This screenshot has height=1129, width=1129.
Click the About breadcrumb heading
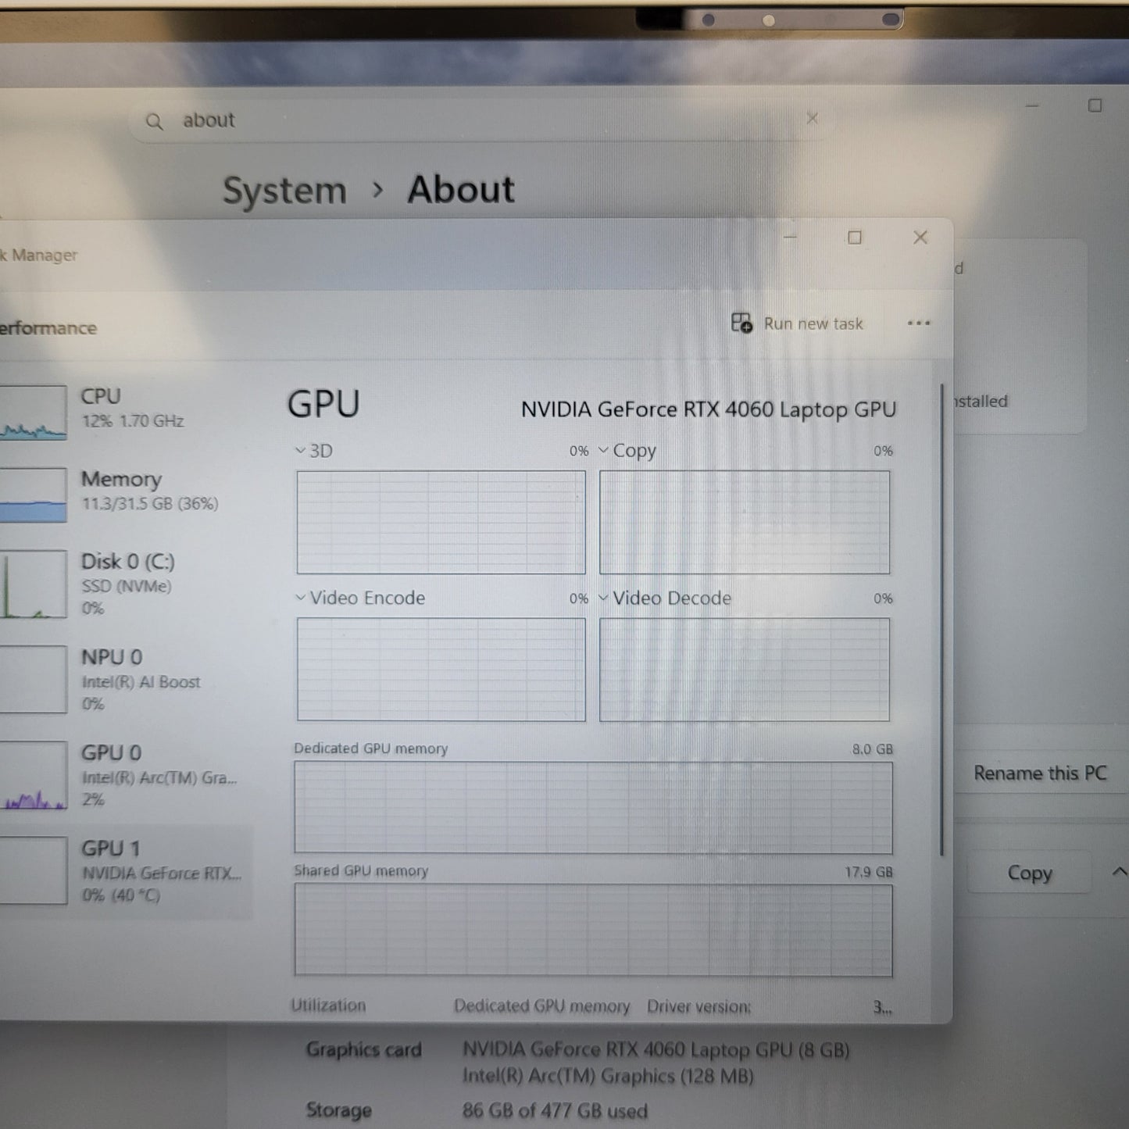[461, 189]
